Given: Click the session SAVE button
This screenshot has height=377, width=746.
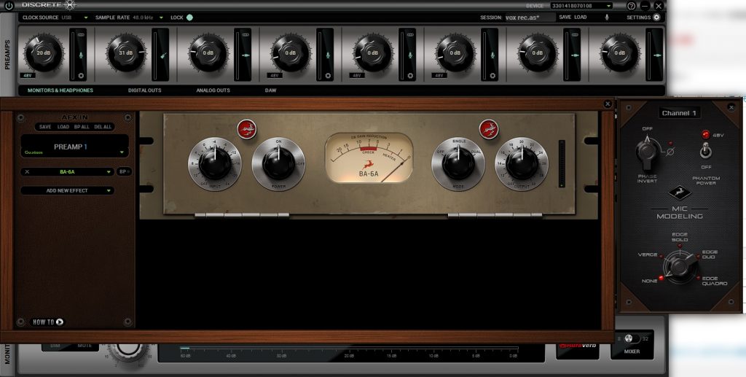Looking at the screenshot, I should click(565, 18).
